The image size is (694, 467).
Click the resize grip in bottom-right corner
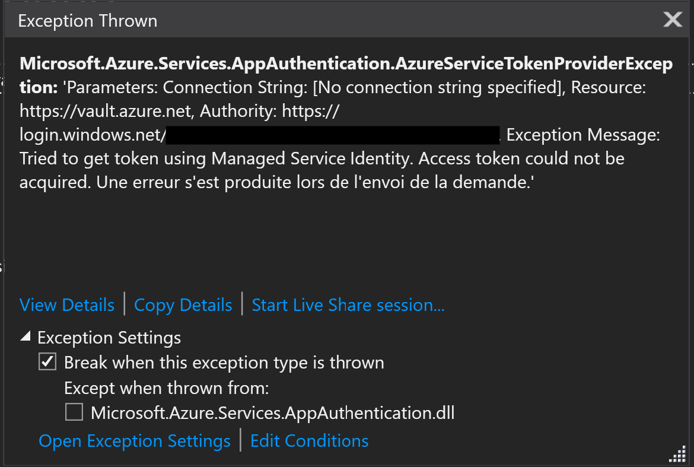tap(677, 456)
